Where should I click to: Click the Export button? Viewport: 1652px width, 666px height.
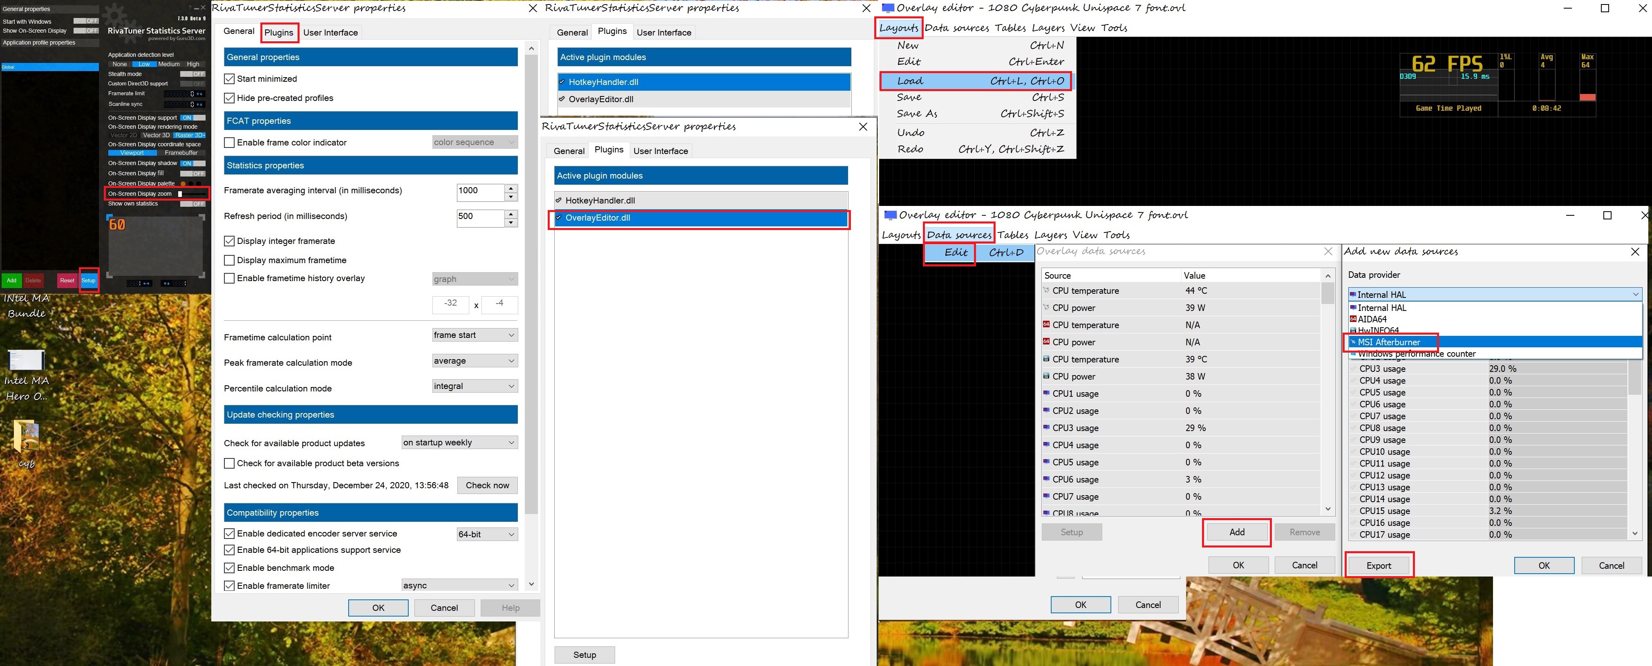coord(1378,565)
